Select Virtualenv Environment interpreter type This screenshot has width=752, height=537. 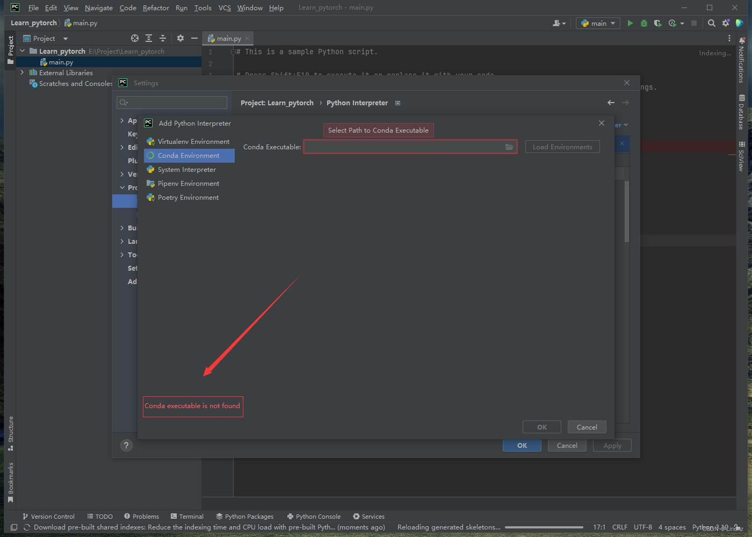pos(189,142)
